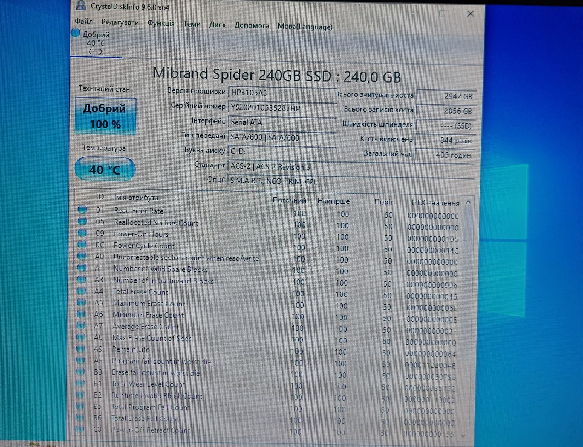Click the status dot for Total Program Fail Count
The width and height of the screenshot is (583, 447).
pyautogui.click(x=80, y=406)
